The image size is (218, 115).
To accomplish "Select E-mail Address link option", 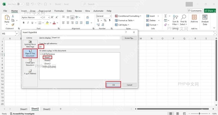I will (30, 72).
